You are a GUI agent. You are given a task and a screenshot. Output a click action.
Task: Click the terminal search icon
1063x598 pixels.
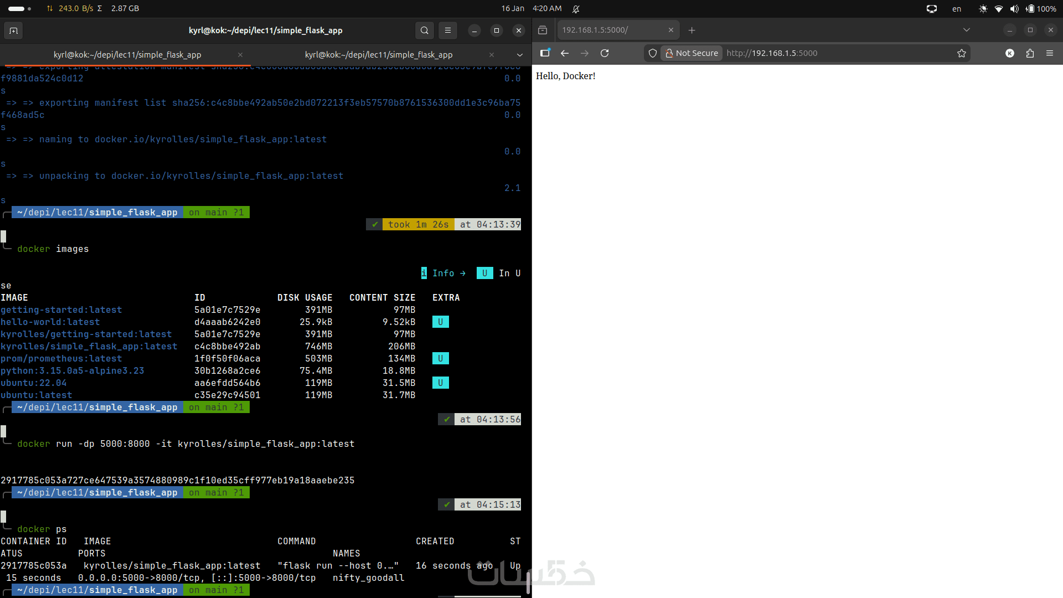click(424, 30)
